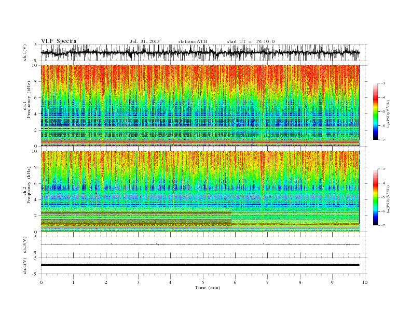The height and width of the screenshot is (317, 411).
Task: Click time axis tick label '2'
Action: click(x=106, y=282)
